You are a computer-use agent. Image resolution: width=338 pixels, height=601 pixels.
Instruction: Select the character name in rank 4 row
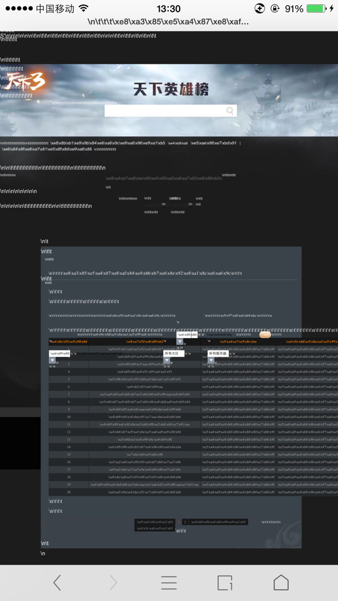[x=145, y=372]
